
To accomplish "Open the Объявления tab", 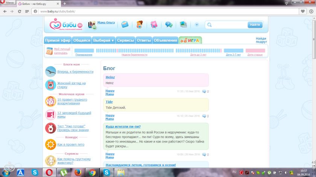I will pos(165,40).
